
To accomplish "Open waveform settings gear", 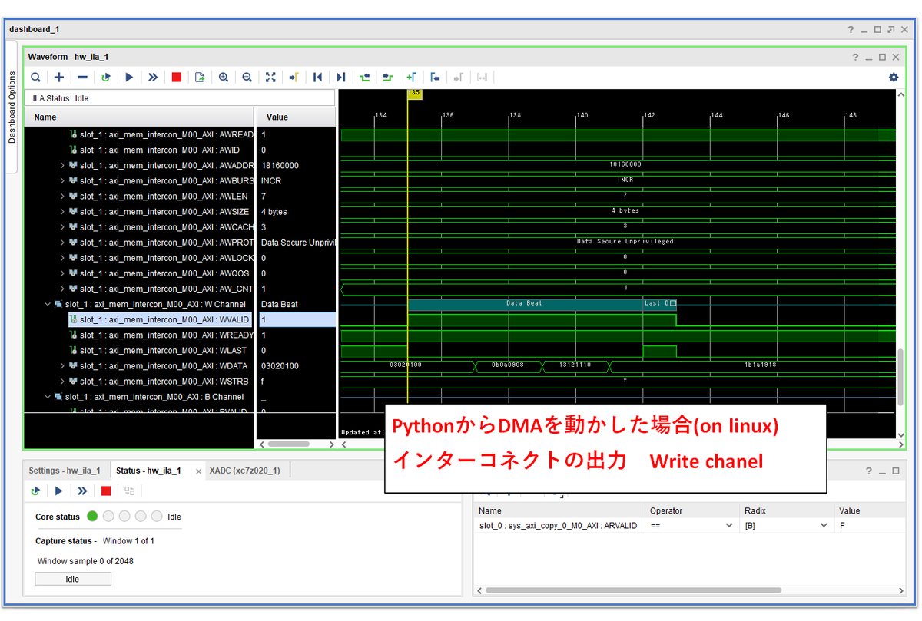I will coord(894,77).
